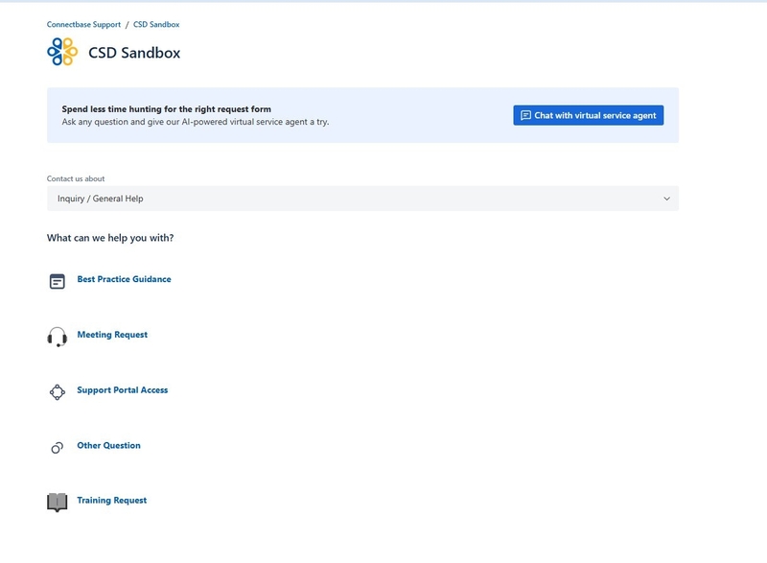Expand the Contact us about chevron arrow

click(x=666, y=199)
